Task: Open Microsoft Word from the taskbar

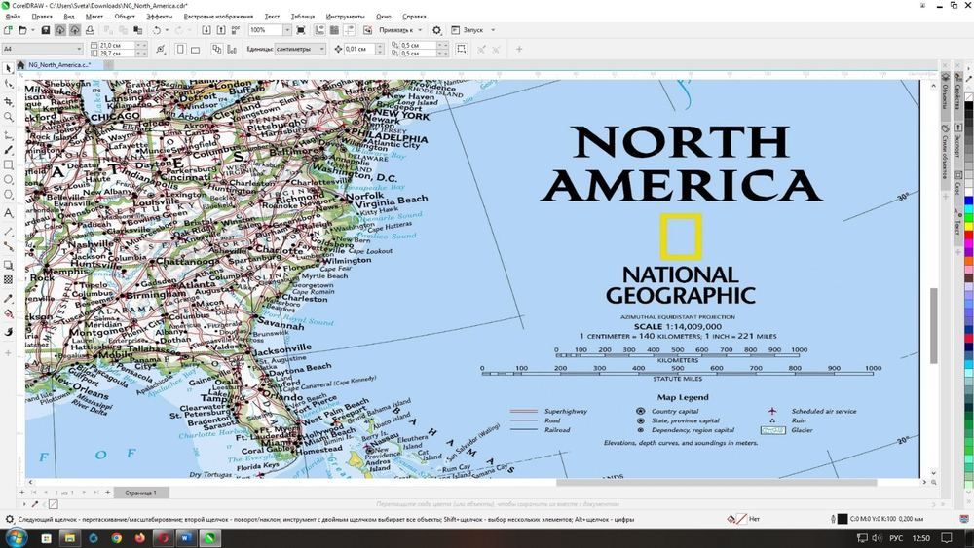Action: [x=186, y=538]
